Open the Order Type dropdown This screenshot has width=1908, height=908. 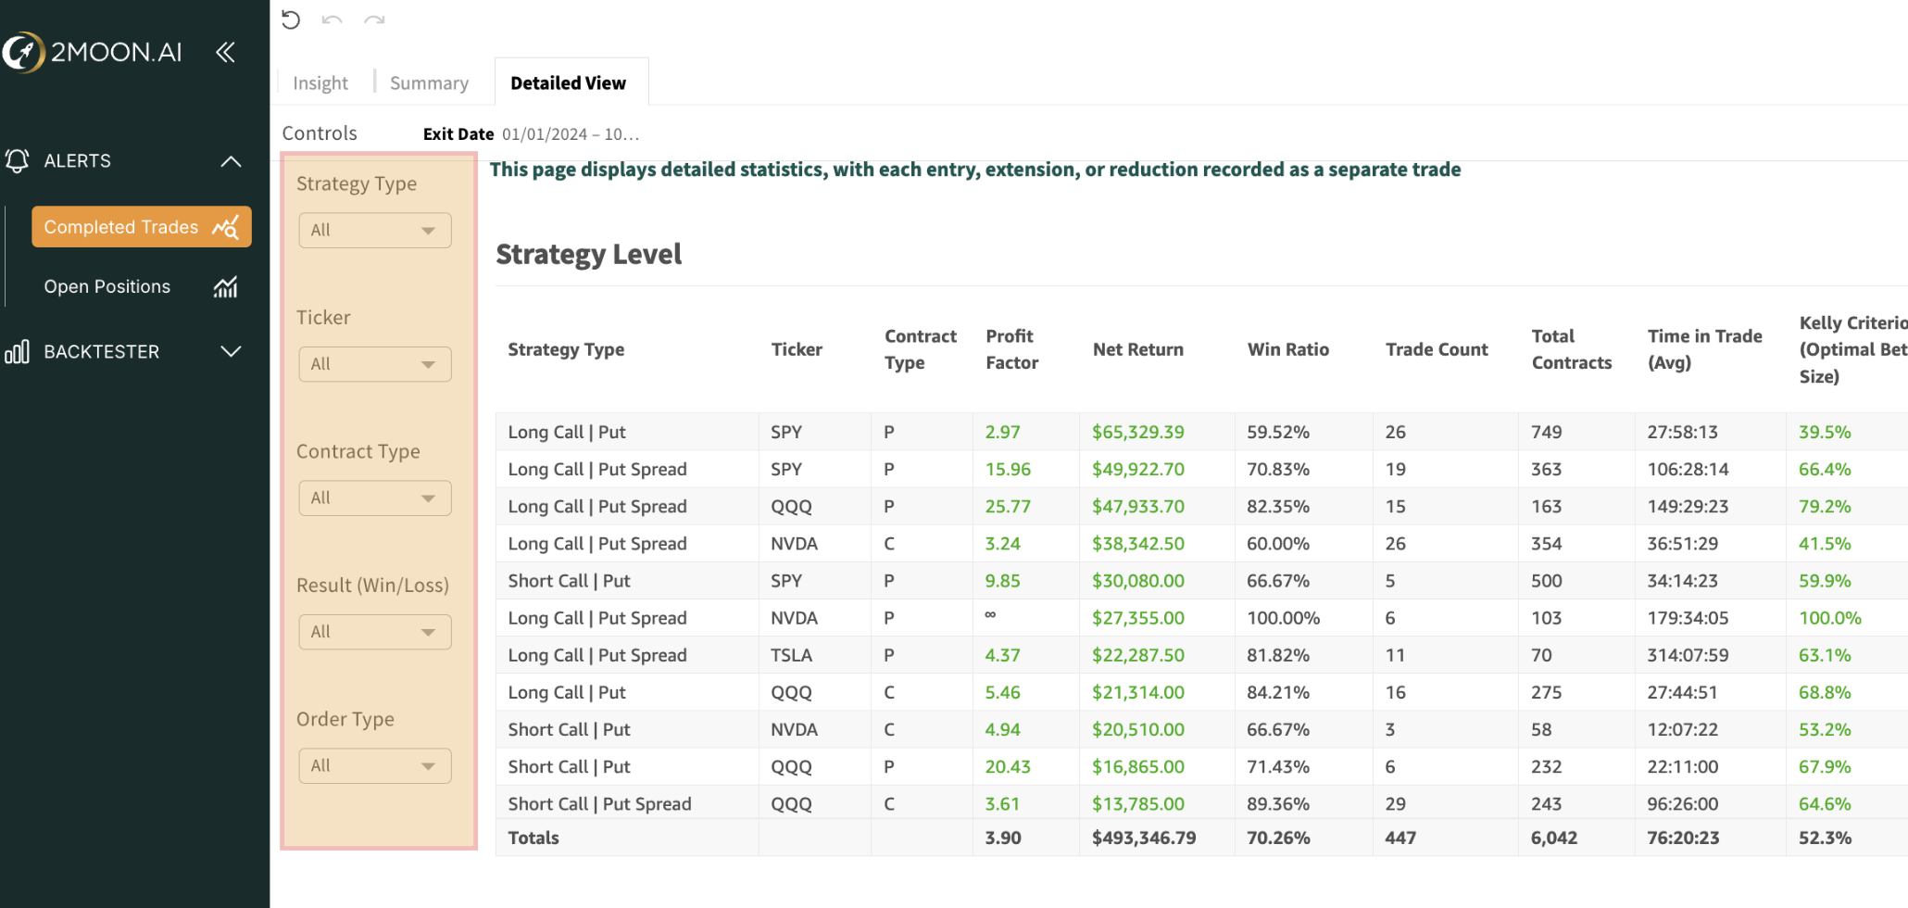click(x=374, y=766)
